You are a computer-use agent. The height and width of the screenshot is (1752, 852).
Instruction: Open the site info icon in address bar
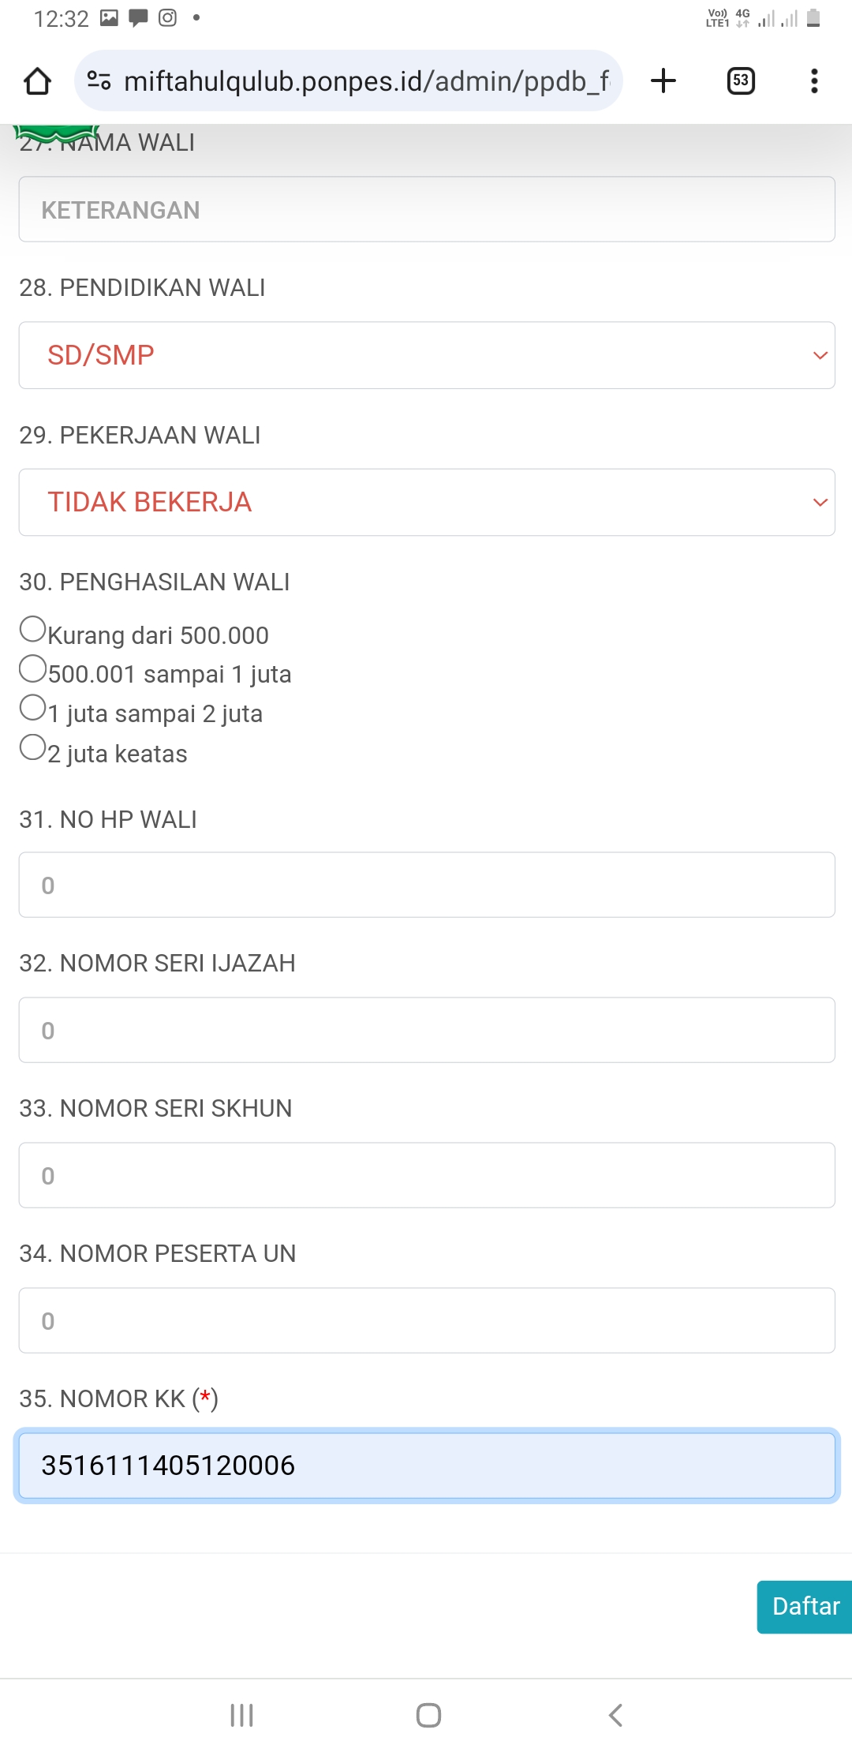coord(99,80)
